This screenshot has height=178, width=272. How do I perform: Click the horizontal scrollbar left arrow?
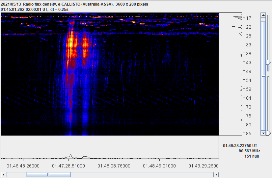coord(3,174)
